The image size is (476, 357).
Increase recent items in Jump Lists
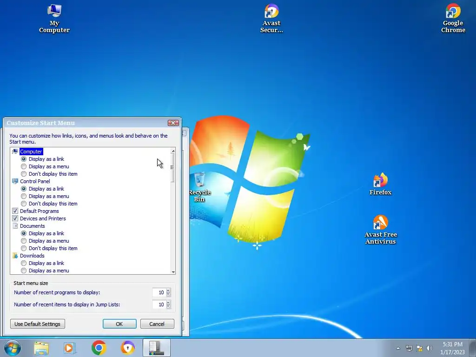(168, 302)
